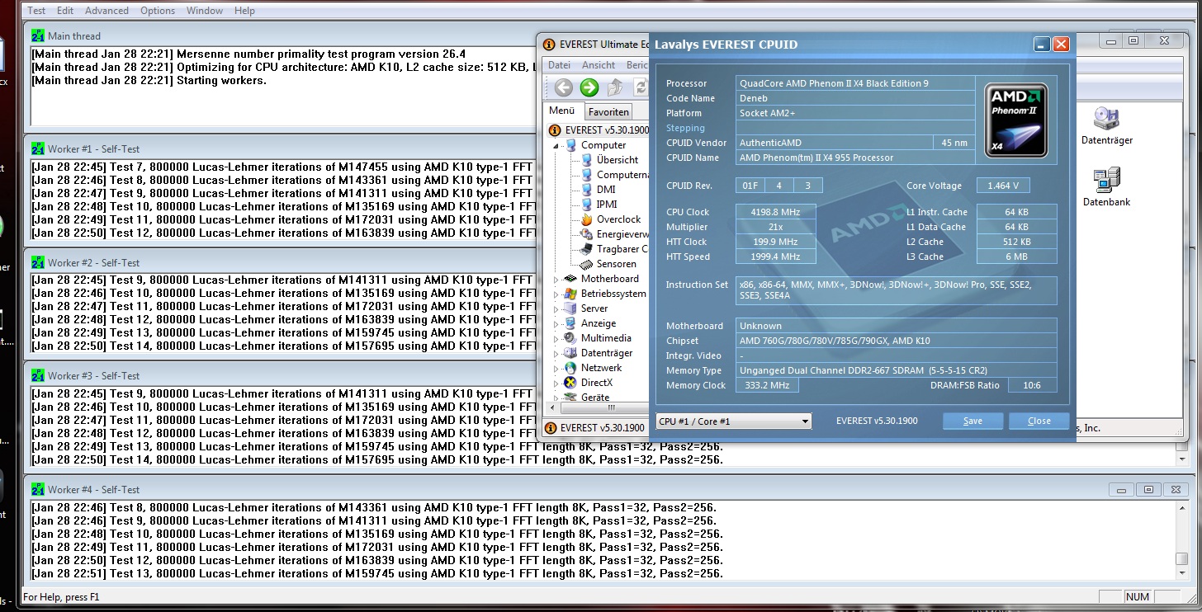The height and width of the screenshot is (612, 1202).
Task: Expand the Datenträger tree node
Action: (556, 354)
